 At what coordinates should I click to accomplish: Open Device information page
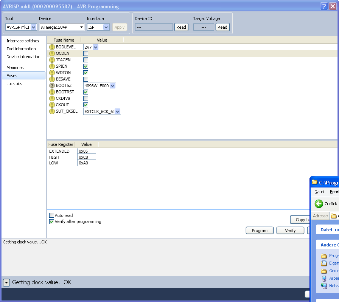pos(23,57)
